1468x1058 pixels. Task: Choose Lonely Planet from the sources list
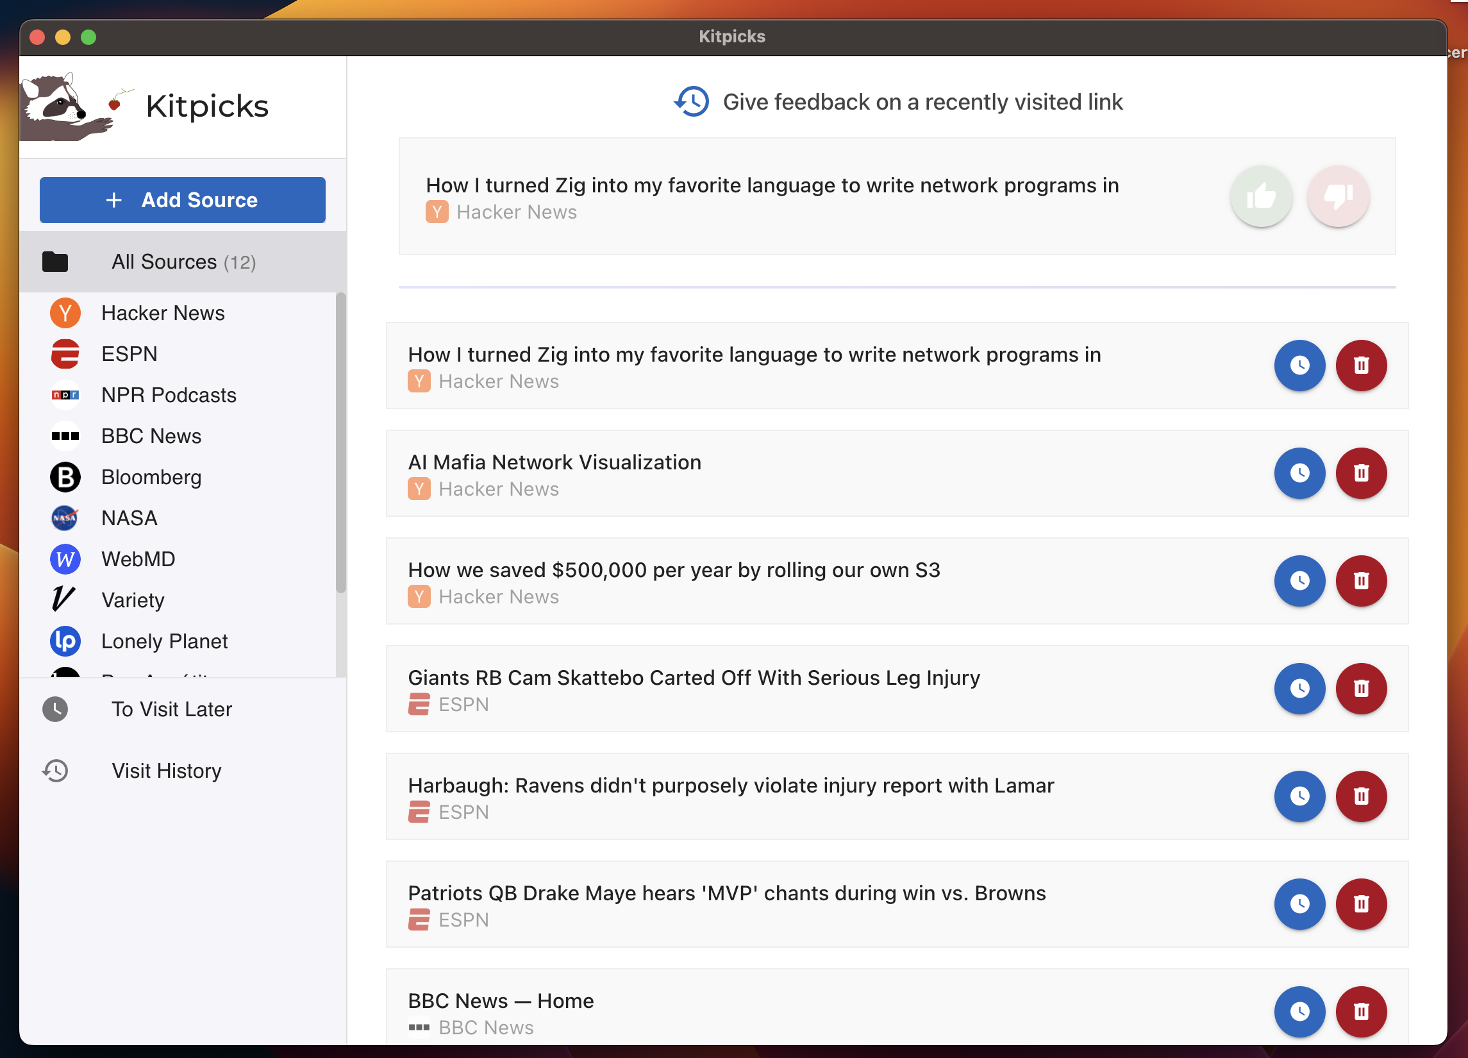[x=163, y=641]
